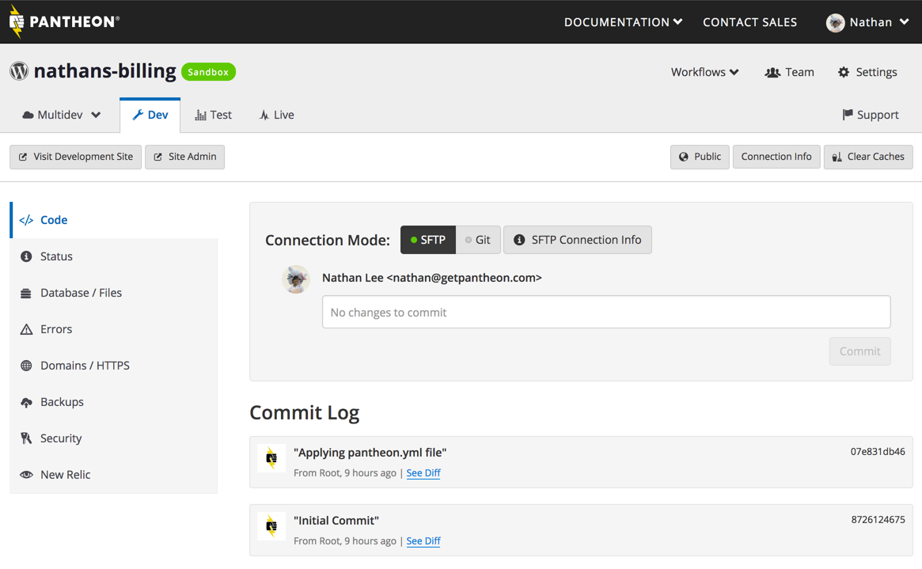Viewport: 922px width, 569px height.
Task: Click the Errors warning triangle icon
Action: (26, 329)
